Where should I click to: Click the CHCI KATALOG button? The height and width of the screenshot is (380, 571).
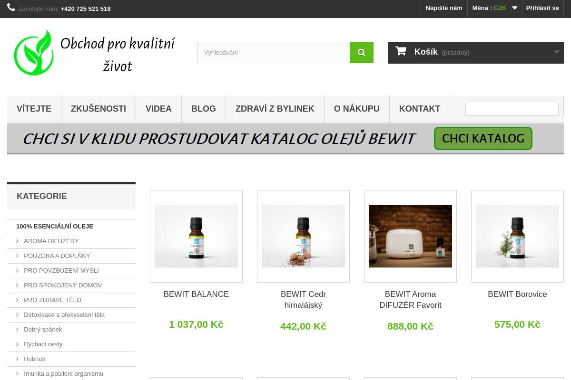point(483,138)
